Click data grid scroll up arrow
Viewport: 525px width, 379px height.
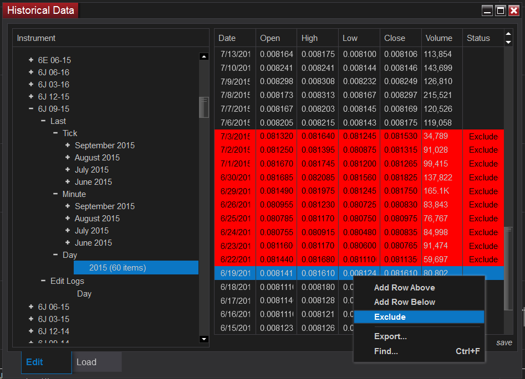point(508,34)
